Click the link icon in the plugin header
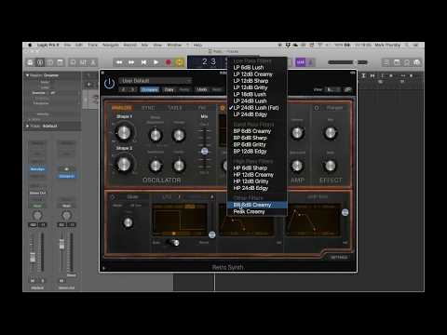 [x=347, y=89]
